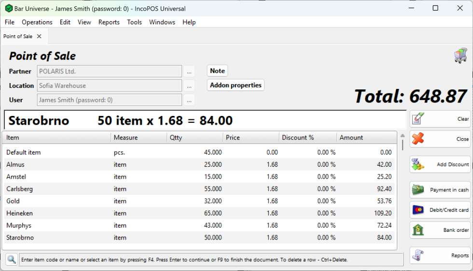Select the Amstel row

point(199,176)
